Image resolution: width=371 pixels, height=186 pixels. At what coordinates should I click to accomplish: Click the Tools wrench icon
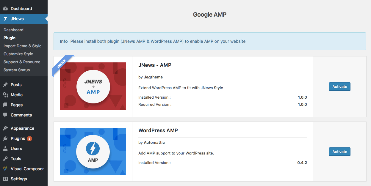point(5,159)
